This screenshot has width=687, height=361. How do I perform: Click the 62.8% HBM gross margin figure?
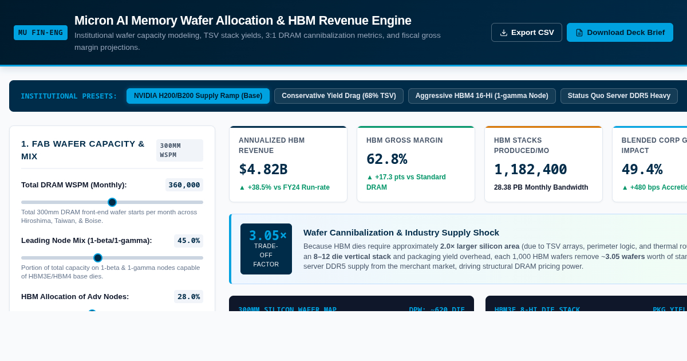tap(387, 159)
